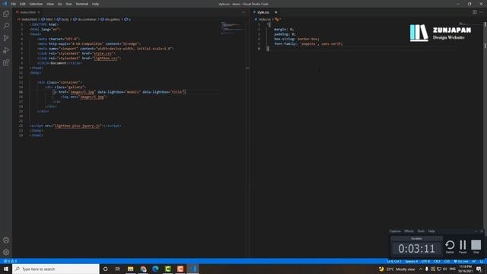Click the index.html breadcrumb item
The width and height of the screenshot is (487, 274).
click(x=27, y=19)
